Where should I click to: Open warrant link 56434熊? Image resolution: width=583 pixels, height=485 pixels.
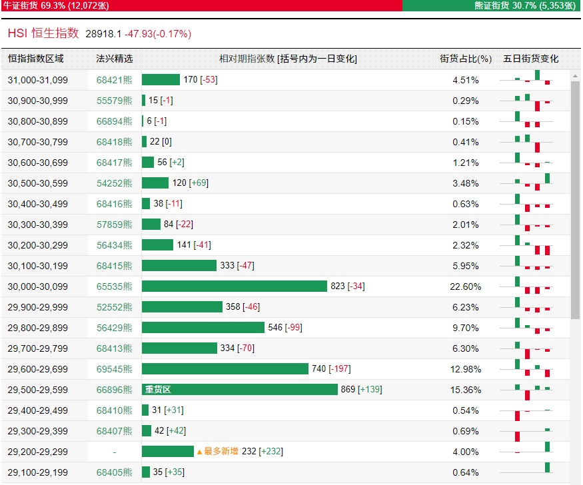click(114, 245)
